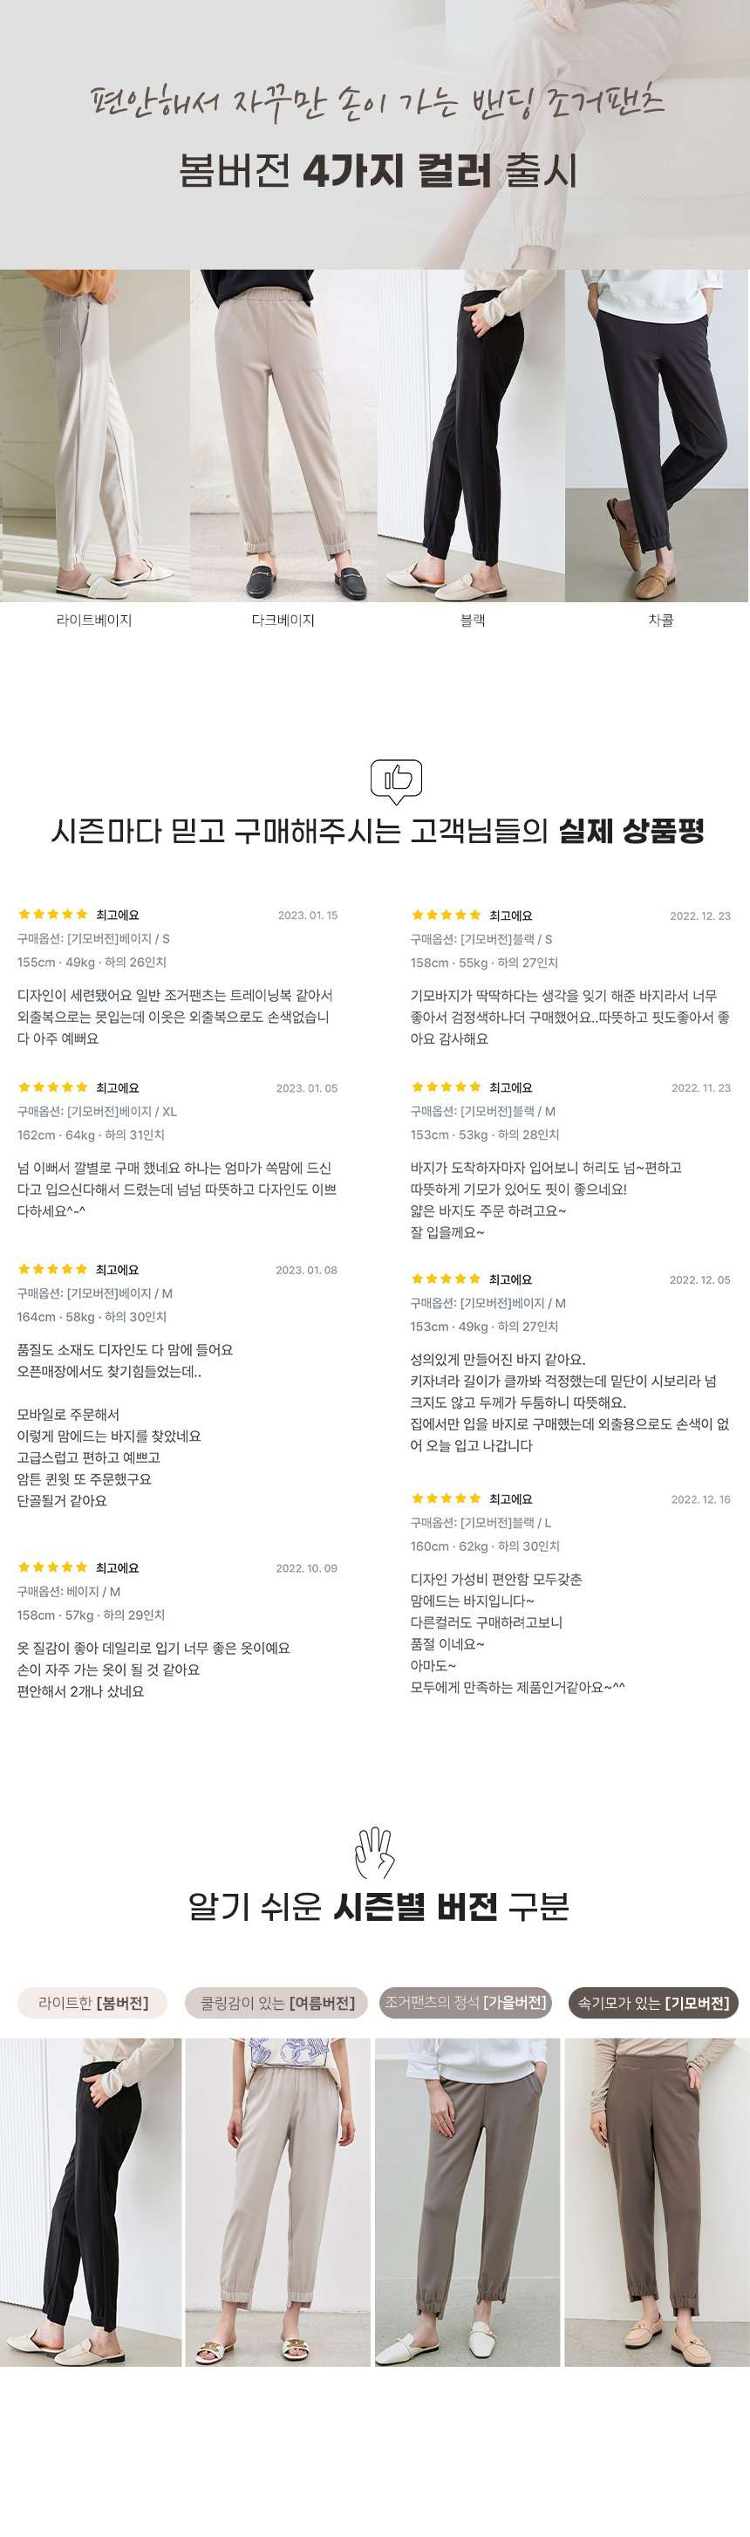
Task: Open the 차콜 pants photo
Action: coord(657,435)
